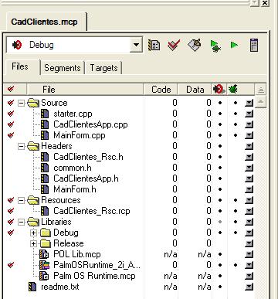Expand the Release folder under Libraries
This screenshot has width=278, height=299.
coord(33,243)
